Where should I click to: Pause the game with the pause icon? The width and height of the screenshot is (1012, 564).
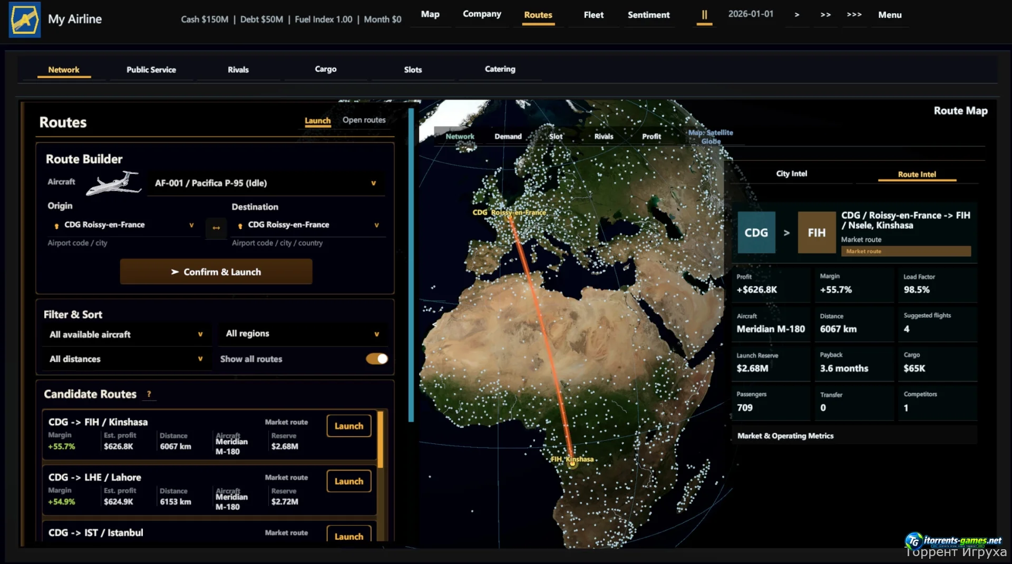[704, 15]
